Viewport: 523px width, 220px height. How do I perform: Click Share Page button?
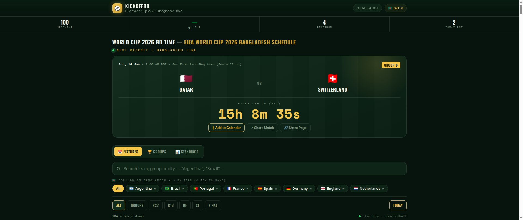click(x=295, y=128)
